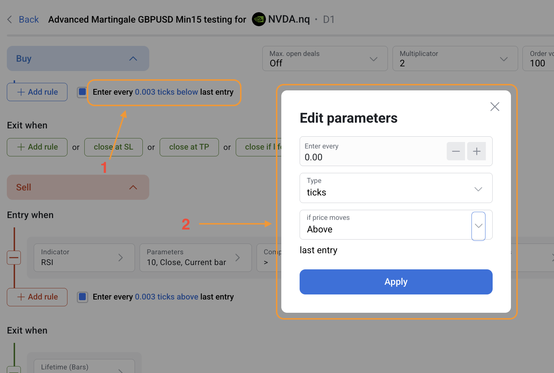Edit '0.003 ticks above' entry parameters
The height and width of the screenshot is (373, 554).
(166, 297)
